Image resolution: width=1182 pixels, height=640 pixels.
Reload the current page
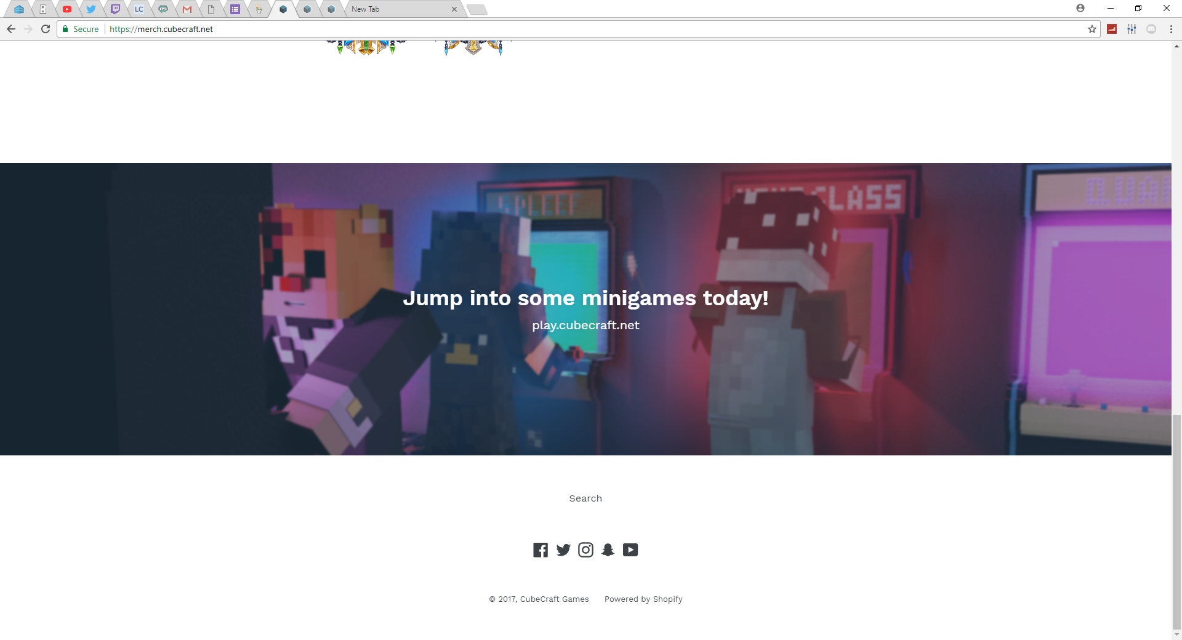(x=46, y=29)
